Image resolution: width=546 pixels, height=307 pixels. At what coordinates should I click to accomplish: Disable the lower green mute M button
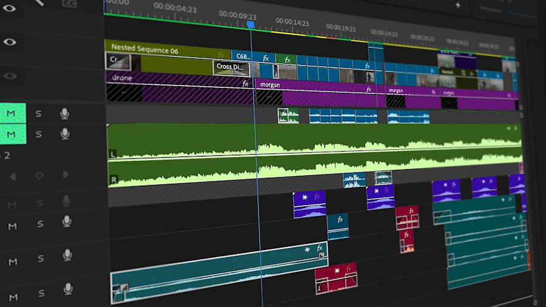click(12, 133)
